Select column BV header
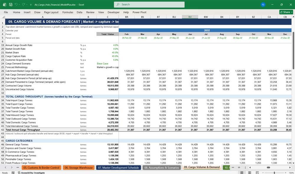This screenshot has height=174, width=295. (190, 17)
